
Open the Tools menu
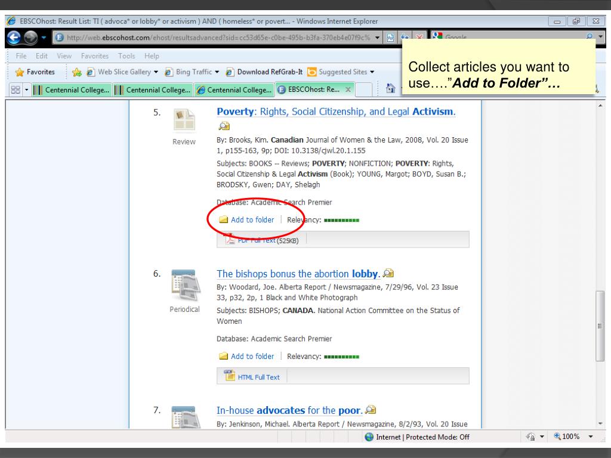click(126, 56)
